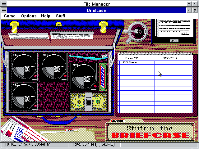Viewport: 199px width, 149px height.
Task: Open the Options menu
Action: tap(29, 16)
